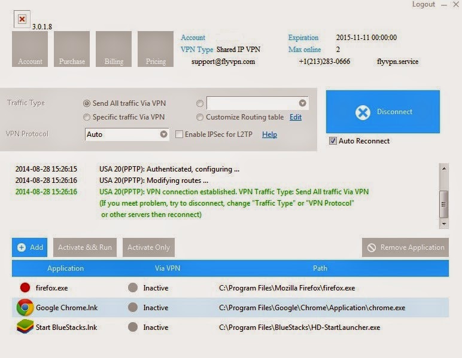The image size is (462, 358).
Task: Select the firefox.exe row name
Action: point(51,287)
